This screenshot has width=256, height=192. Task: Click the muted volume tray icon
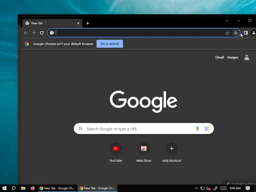(x=208, y=188)
